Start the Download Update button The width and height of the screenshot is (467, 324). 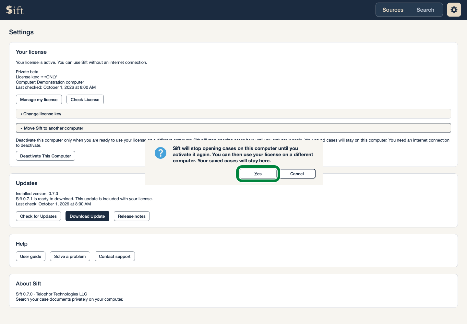[87, 216]
